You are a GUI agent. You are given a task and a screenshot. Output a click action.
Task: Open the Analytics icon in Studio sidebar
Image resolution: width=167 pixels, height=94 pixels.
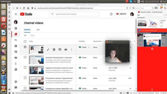pos(16,46)
